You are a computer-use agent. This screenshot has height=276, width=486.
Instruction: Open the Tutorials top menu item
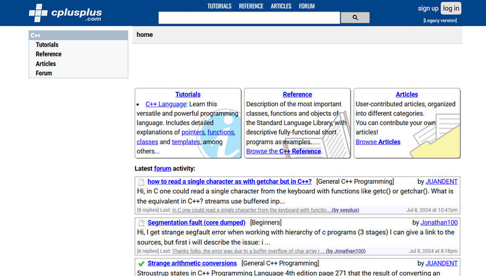(219, 6)
